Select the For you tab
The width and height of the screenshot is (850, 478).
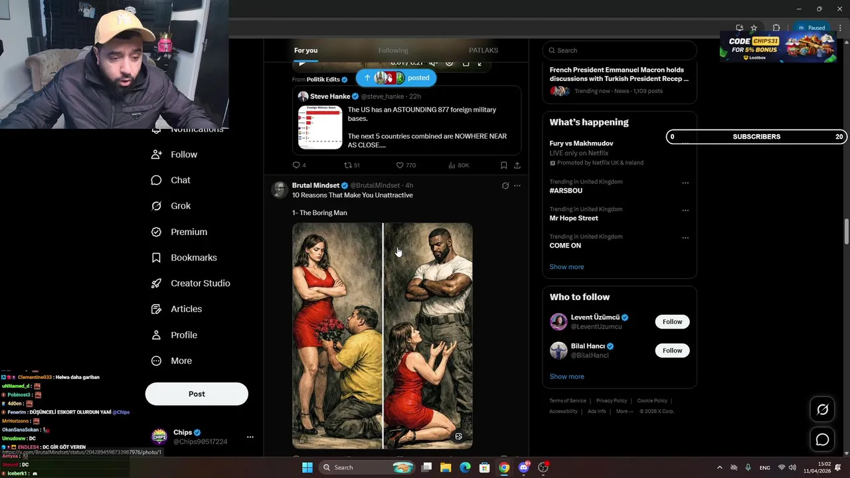click(x=306, y=50)
